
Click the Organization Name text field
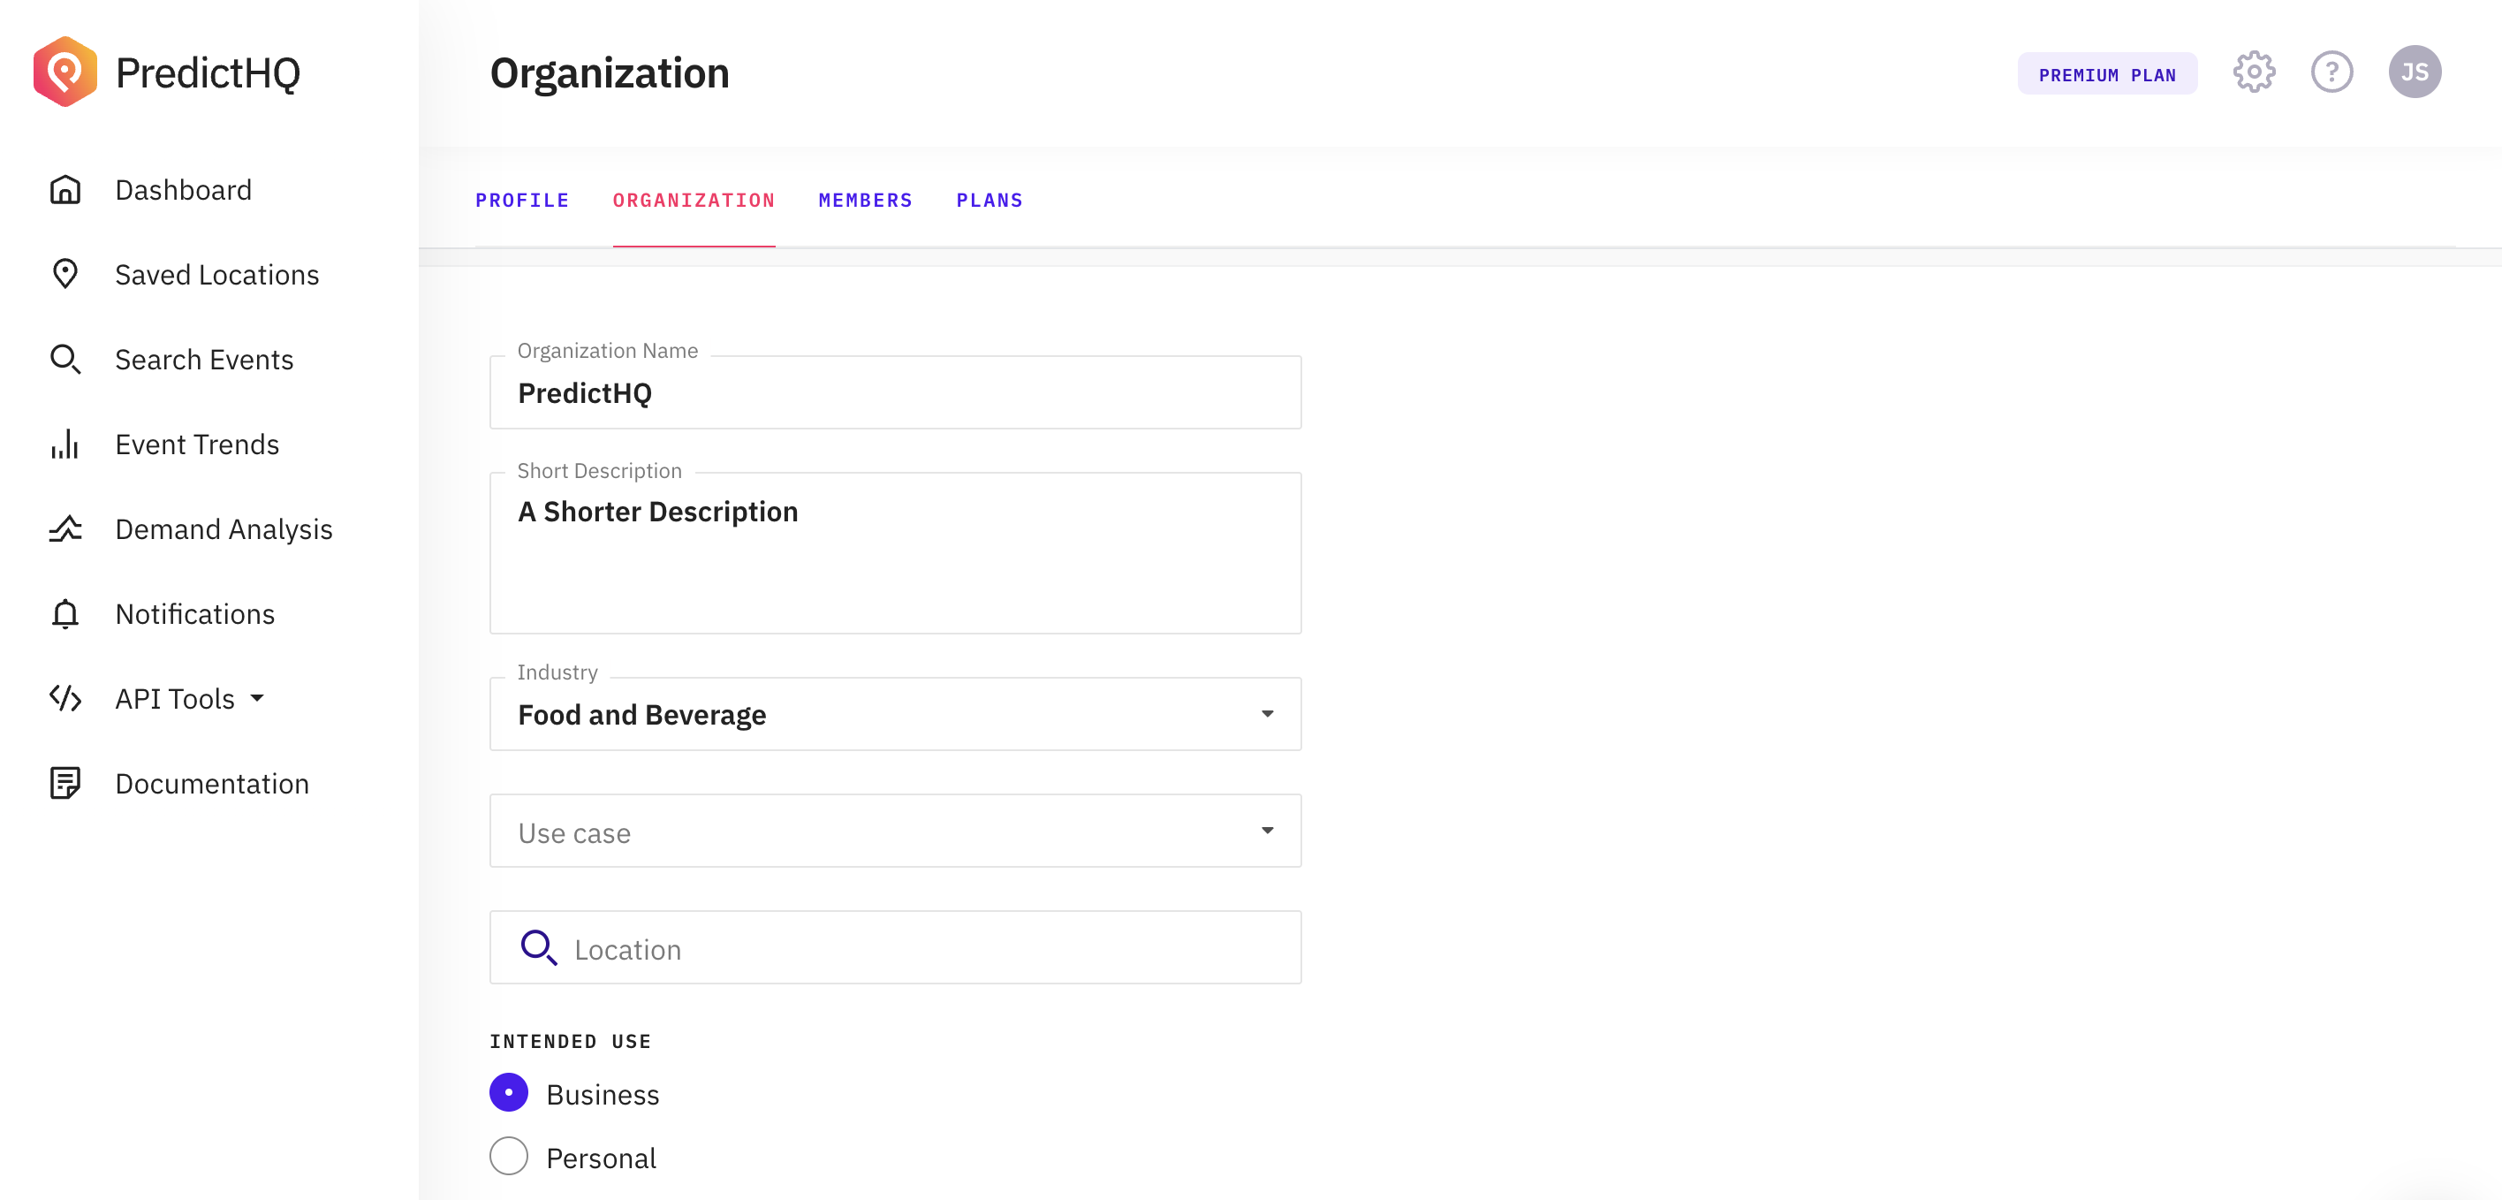(895, 393)
